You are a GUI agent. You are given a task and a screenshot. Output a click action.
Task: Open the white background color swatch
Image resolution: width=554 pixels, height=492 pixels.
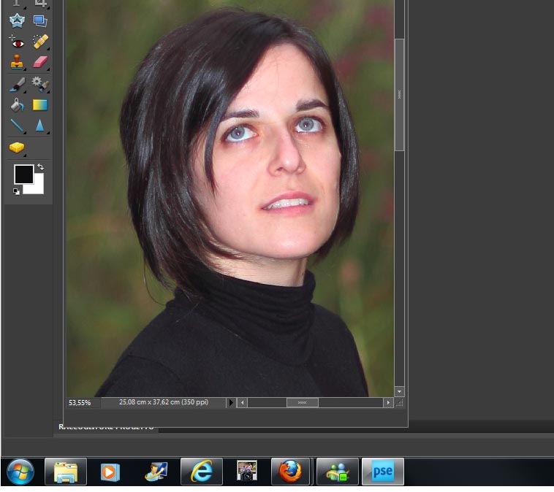[x=37, y=188]
